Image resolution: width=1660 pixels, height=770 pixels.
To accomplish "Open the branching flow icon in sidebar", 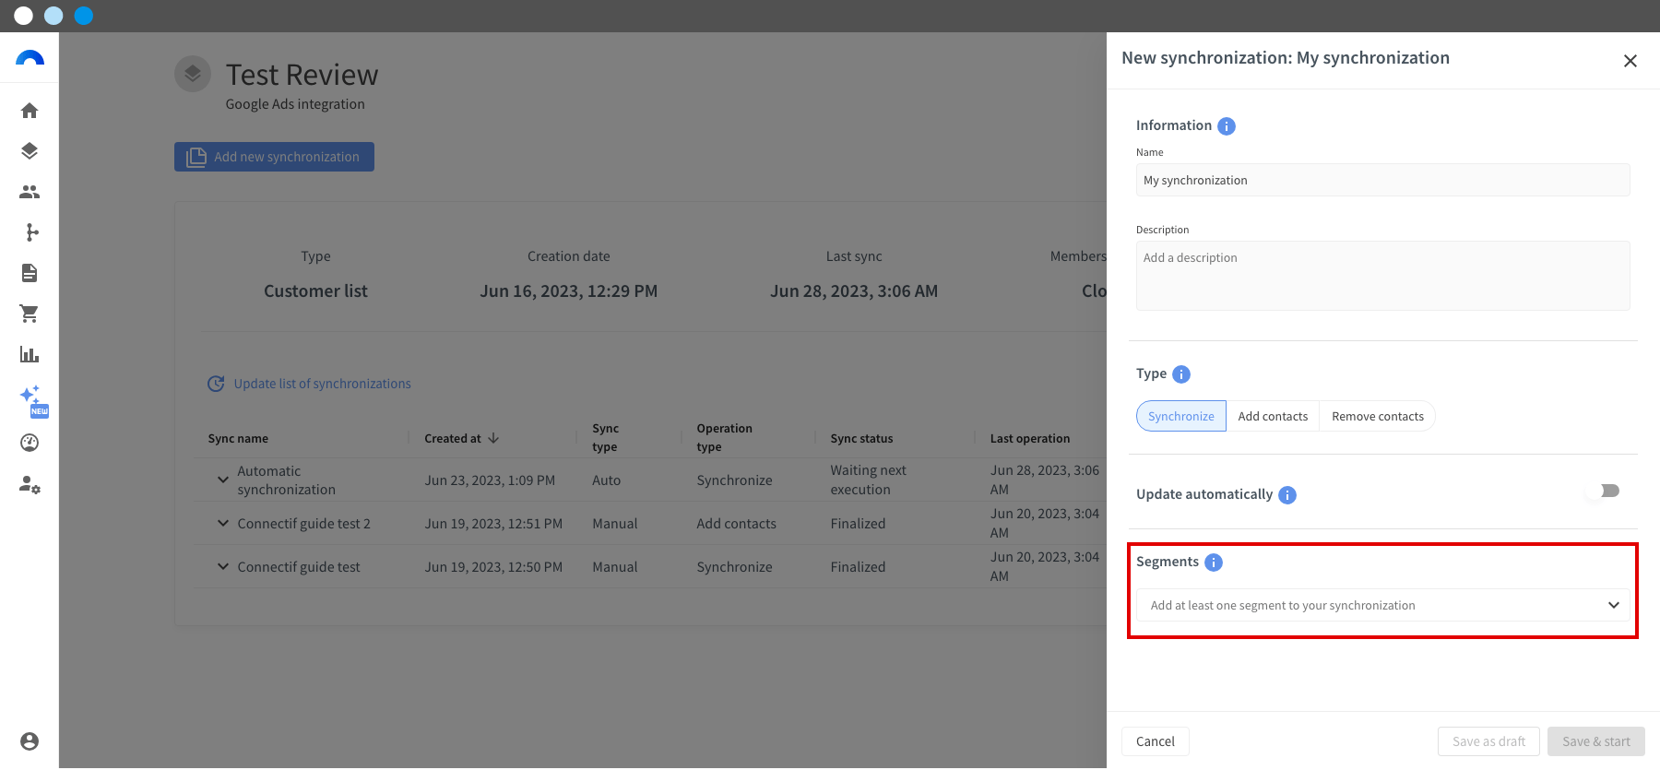I will (x=32, y=232).
